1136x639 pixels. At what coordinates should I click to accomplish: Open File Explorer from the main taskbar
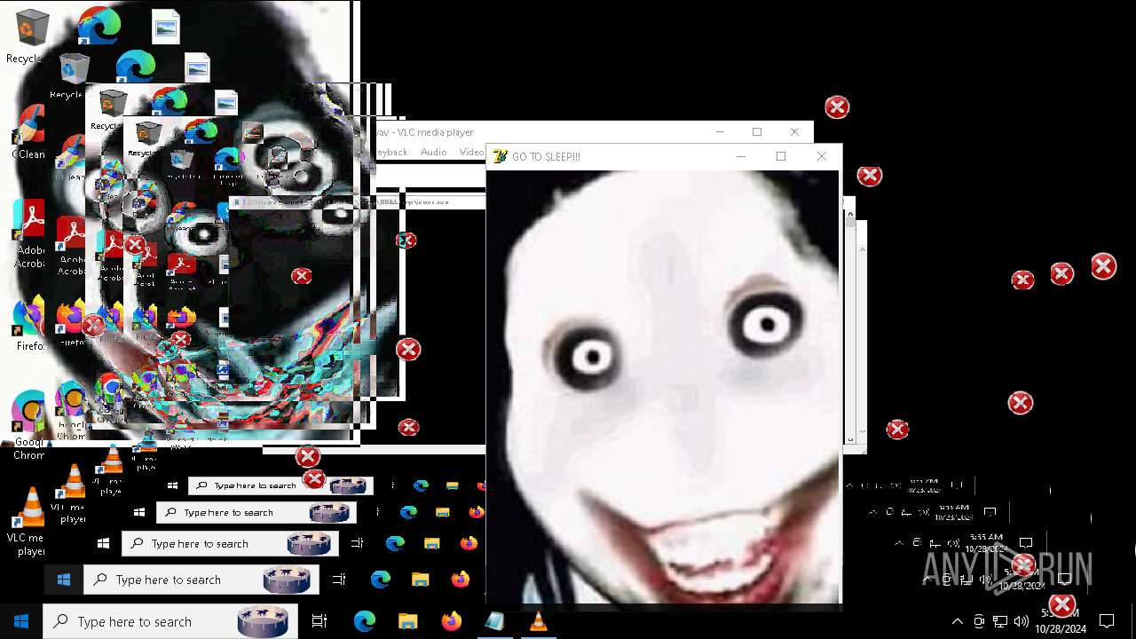[x=407, y=621]
